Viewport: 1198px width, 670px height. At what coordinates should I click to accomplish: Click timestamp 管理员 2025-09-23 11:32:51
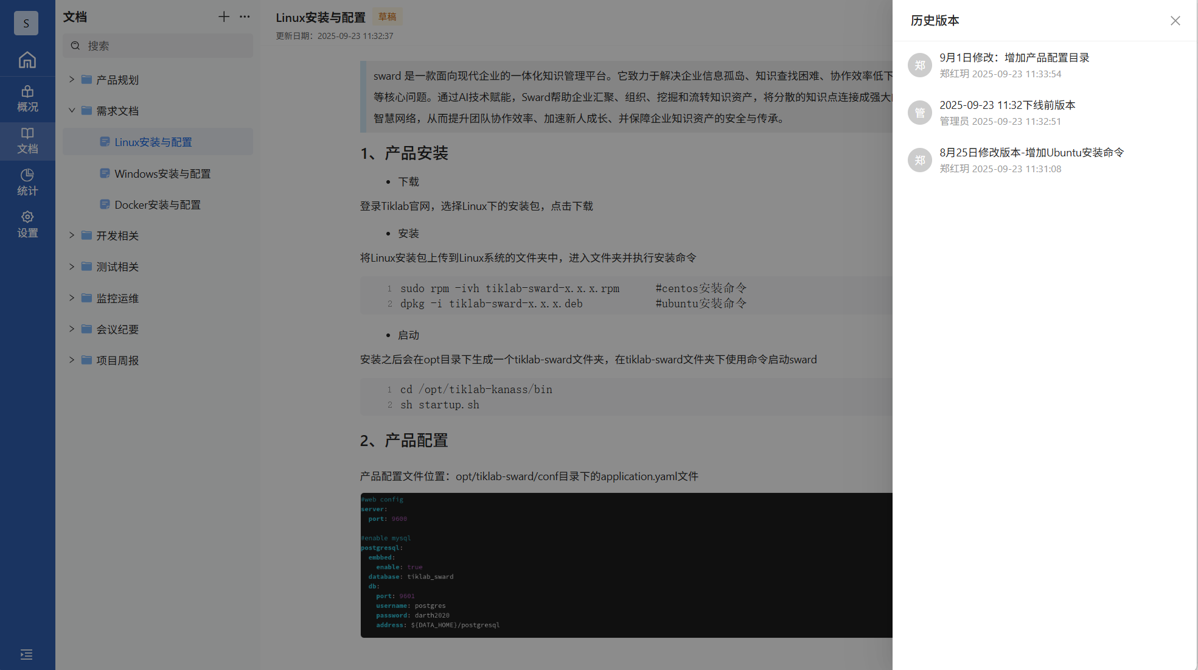1000,121
